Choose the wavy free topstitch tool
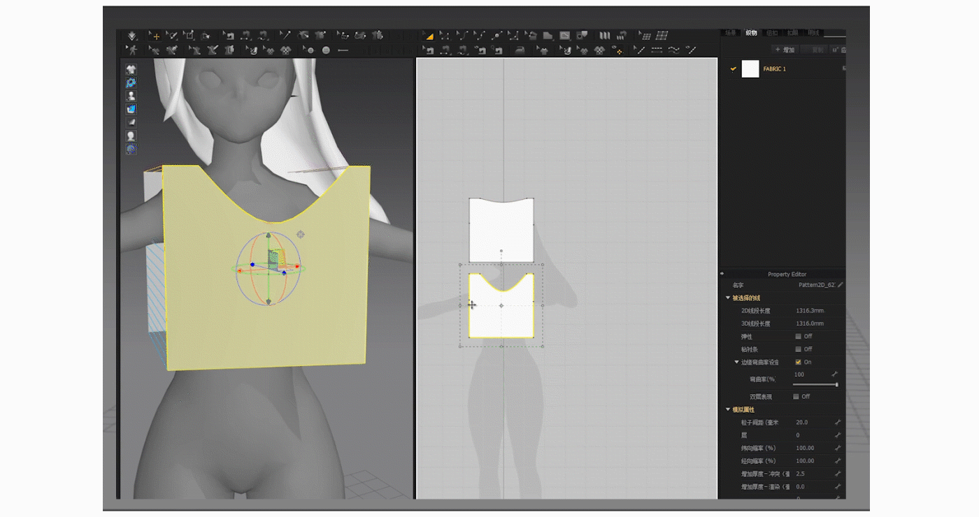This screenshot has height=517, width=979. [x=673, y=50]
